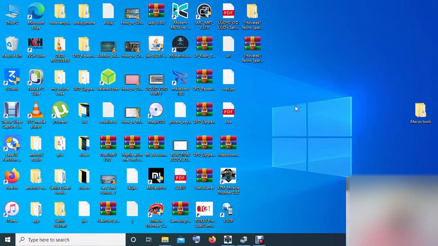Launch the Firefox desktop shortcut
The height and width of the screenshot is (246, 438).
(12, 179)
